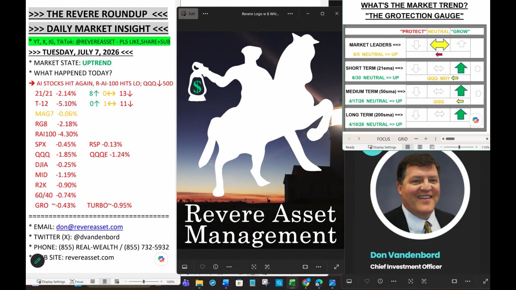Click the yellow MARKET LEADERS neutral arrow
516x290 pixels.
tap(439, 44)
